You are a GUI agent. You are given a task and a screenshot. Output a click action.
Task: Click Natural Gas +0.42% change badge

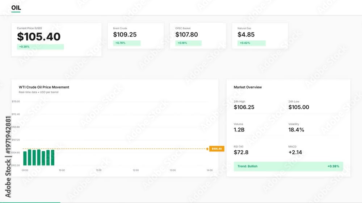click(252, 43)
